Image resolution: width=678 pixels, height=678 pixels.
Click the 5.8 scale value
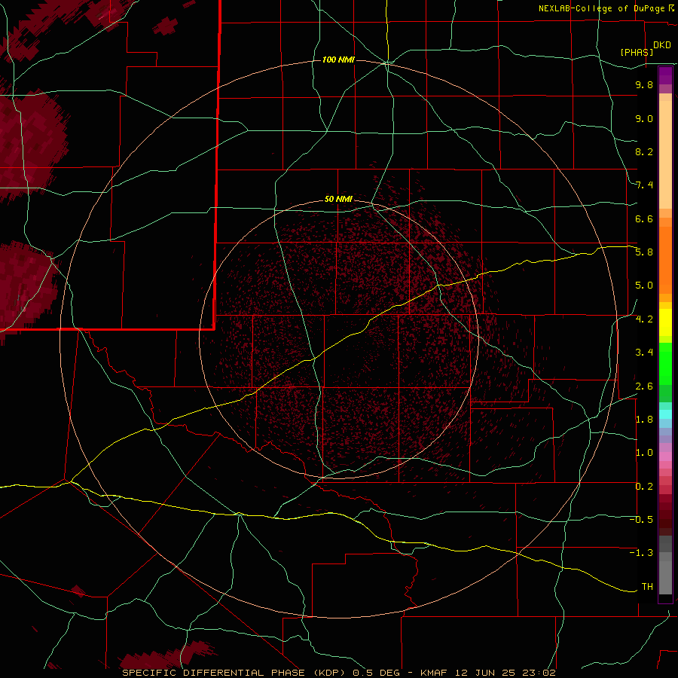coord(644,252)
